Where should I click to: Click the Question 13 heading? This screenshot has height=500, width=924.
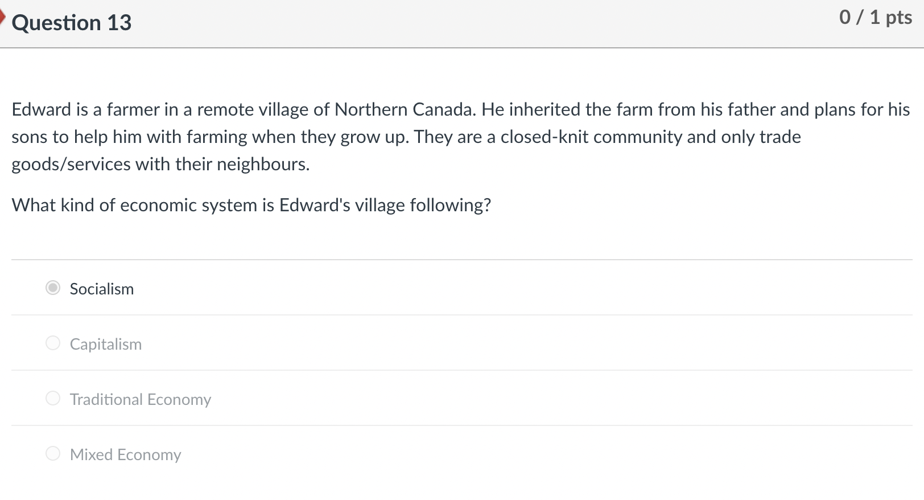pos(72,23)
